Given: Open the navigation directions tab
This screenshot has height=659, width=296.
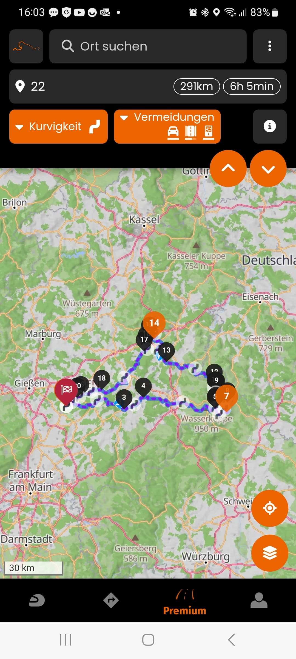Looking at the screenshot, I should [x=111, y=600].
